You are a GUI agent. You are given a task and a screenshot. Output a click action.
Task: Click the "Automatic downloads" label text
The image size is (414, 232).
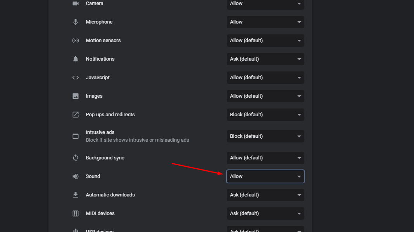tap(110, 195)
